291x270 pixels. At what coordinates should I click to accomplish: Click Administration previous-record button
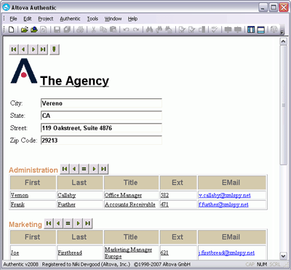[x=74, y=169]
